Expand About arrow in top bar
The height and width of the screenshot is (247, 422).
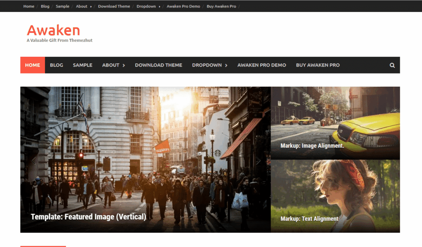point(91,7)
